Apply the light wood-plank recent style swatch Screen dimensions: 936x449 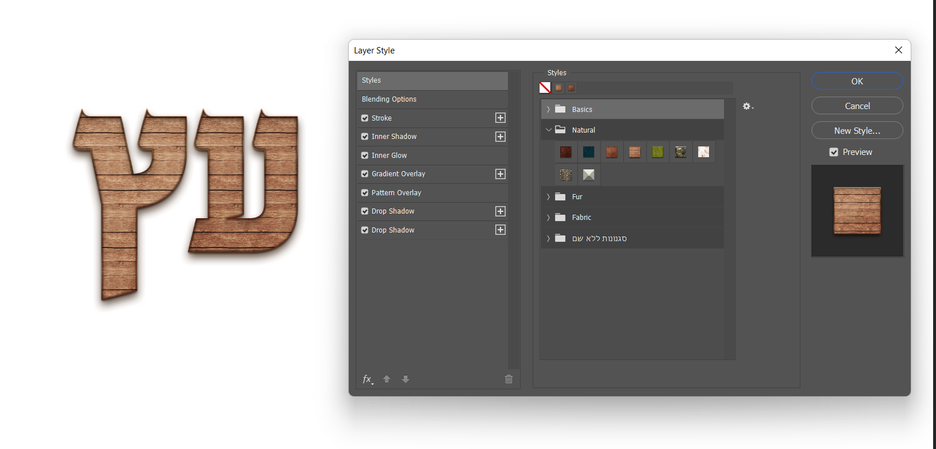(x=558, y=88)
